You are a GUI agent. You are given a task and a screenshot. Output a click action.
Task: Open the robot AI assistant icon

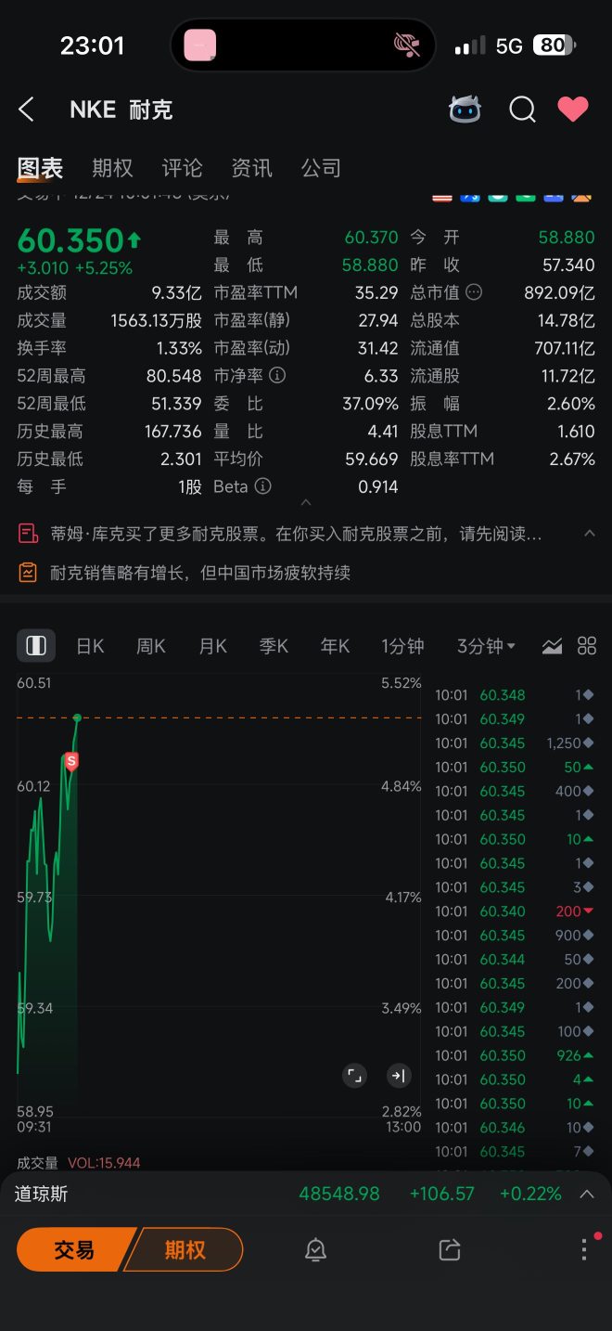[465, 110]
